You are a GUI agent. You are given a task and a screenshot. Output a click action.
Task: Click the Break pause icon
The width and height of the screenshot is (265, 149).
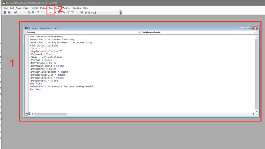(51, 12)
